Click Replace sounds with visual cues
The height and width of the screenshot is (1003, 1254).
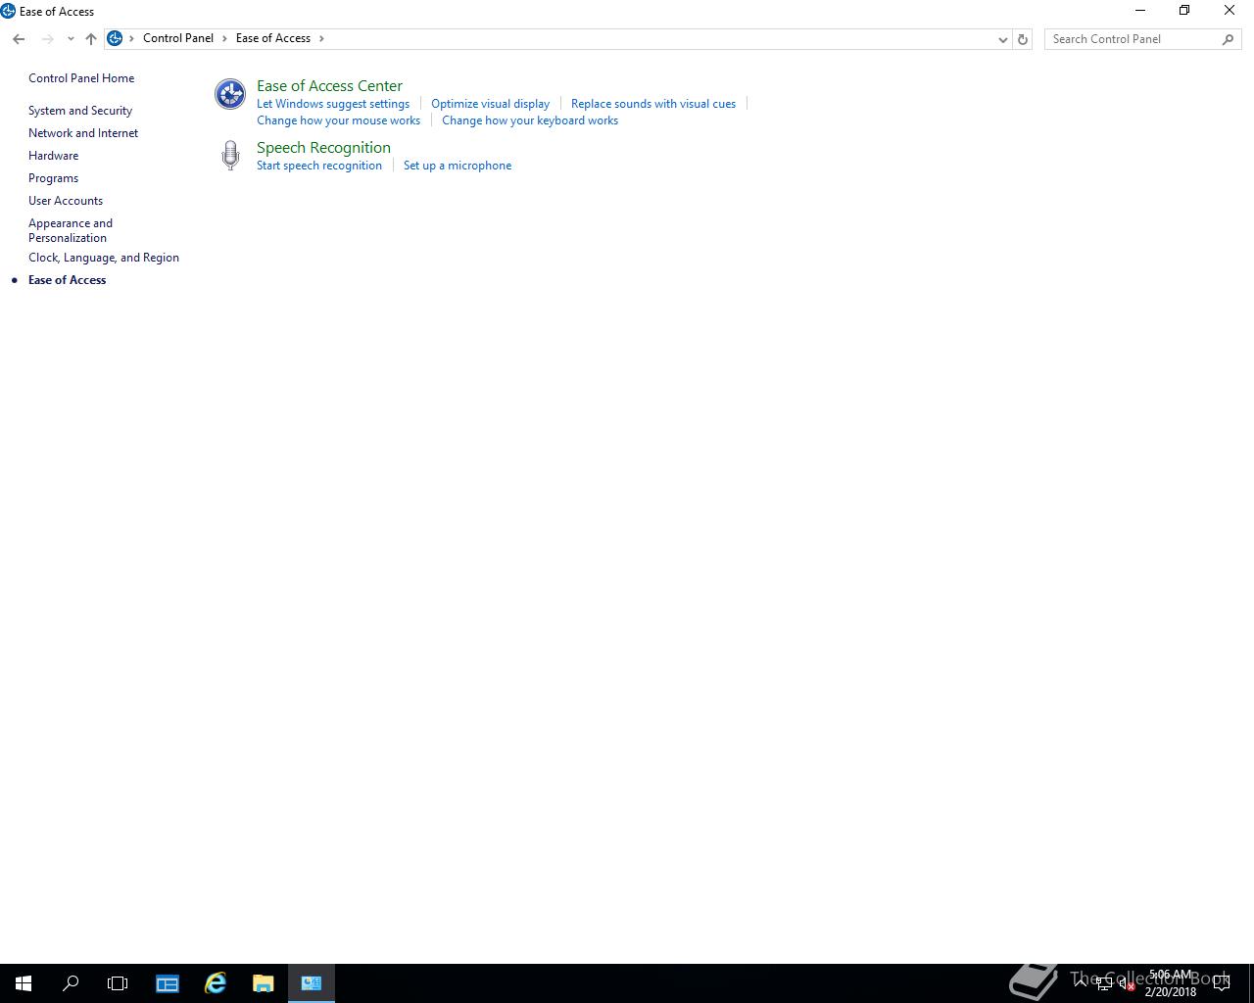pyautogui.click(x=653, y=104)
